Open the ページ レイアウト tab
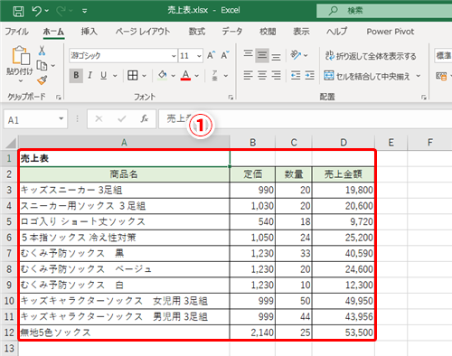 [x=143, y=32]
